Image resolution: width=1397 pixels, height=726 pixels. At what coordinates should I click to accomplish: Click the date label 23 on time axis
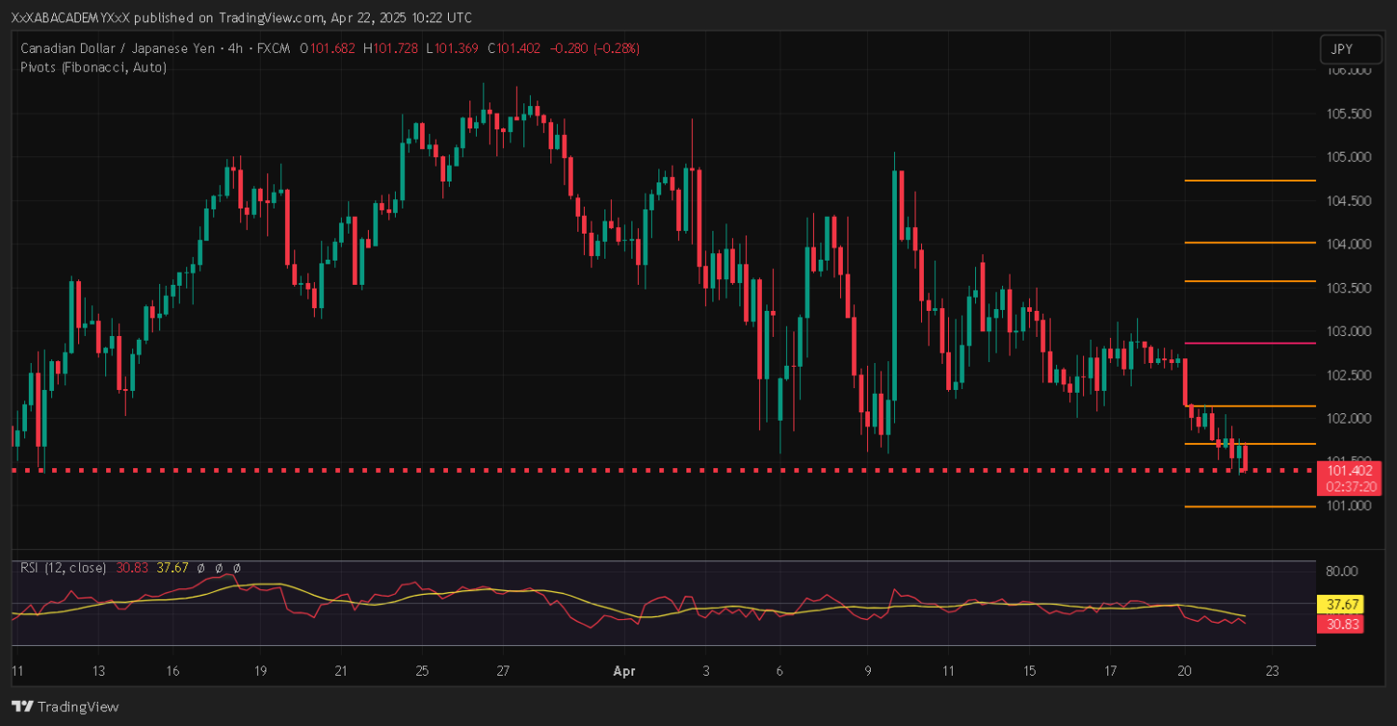1272,670
